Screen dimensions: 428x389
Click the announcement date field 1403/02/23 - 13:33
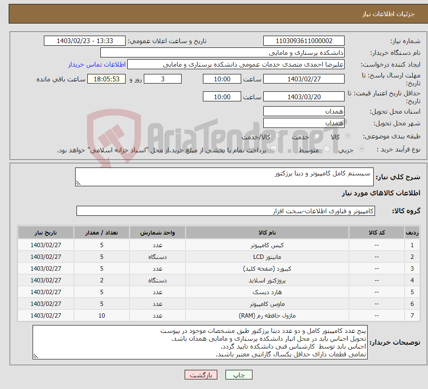(85, 41)
